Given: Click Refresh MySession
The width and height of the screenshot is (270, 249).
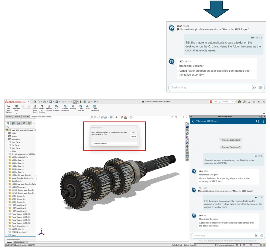Looking at the screenshot, I should click(x=65, y=108).
